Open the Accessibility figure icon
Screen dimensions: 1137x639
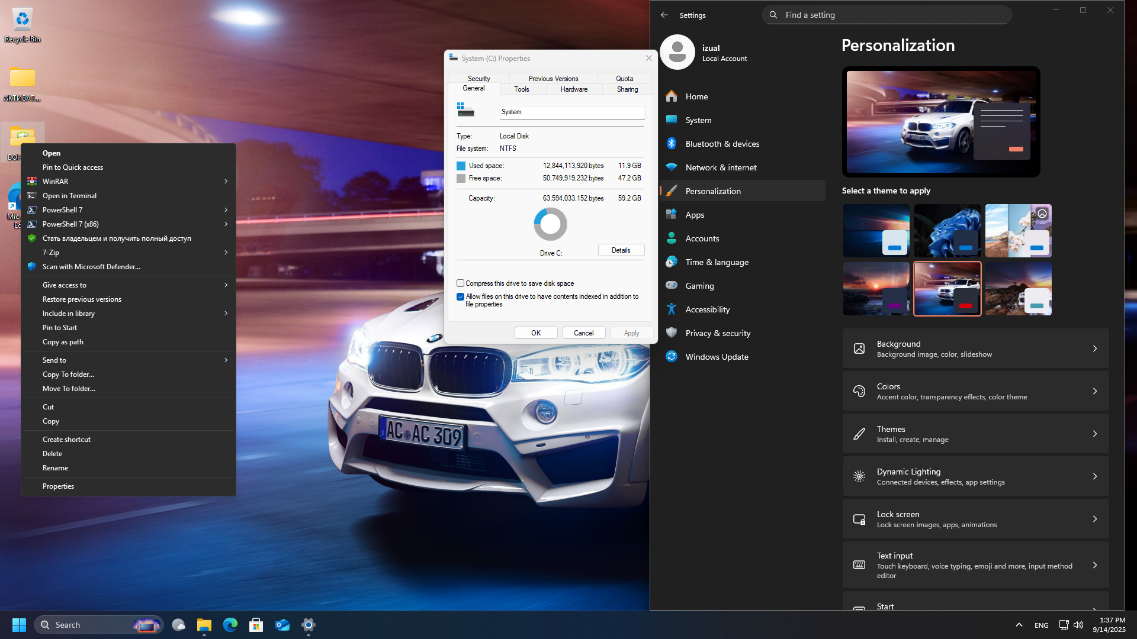(x=672, y=309)
